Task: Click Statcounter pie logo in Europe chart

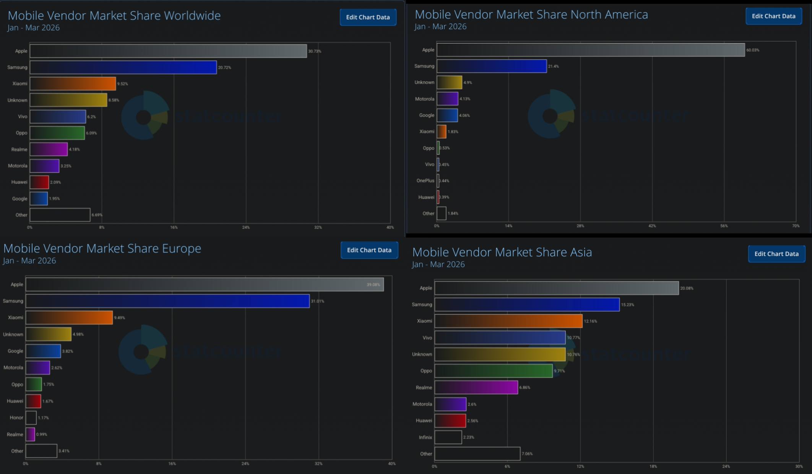Action: coord(142,350)
